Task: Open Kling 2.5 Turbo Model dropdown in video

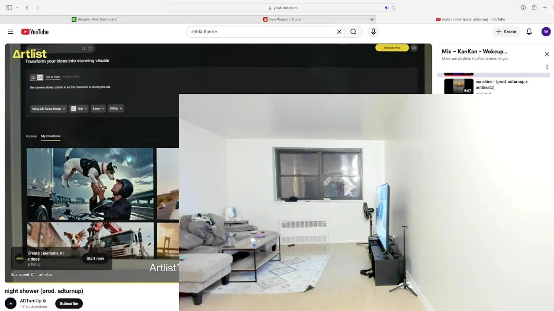Action: click(x=48, y=108)
